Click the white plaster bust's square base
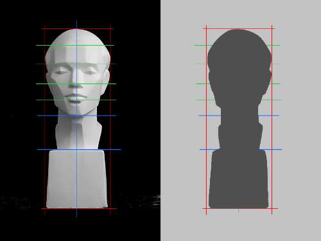Image resolution: width=321 pixels, height=241 pixels. (77, 179)
